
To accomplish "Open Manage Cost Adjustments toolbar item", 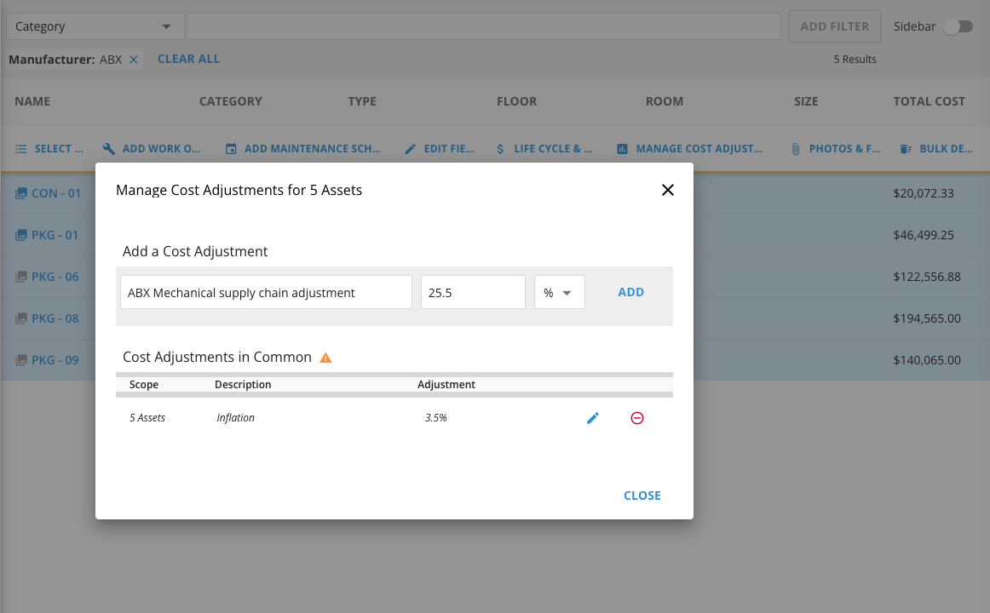I will 690,149.
